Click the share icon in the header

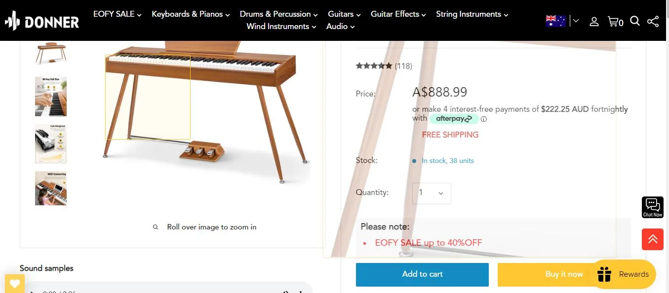tap(653, 21)
